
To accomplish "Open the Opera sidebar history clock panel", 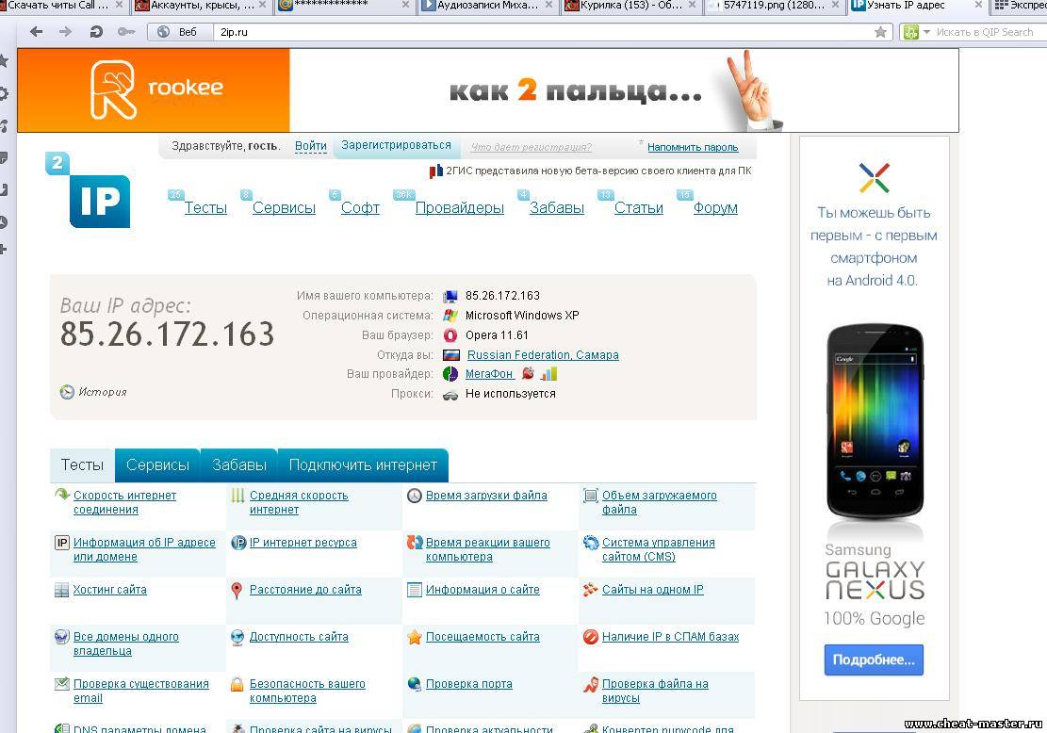I will (x=4, y=222).
